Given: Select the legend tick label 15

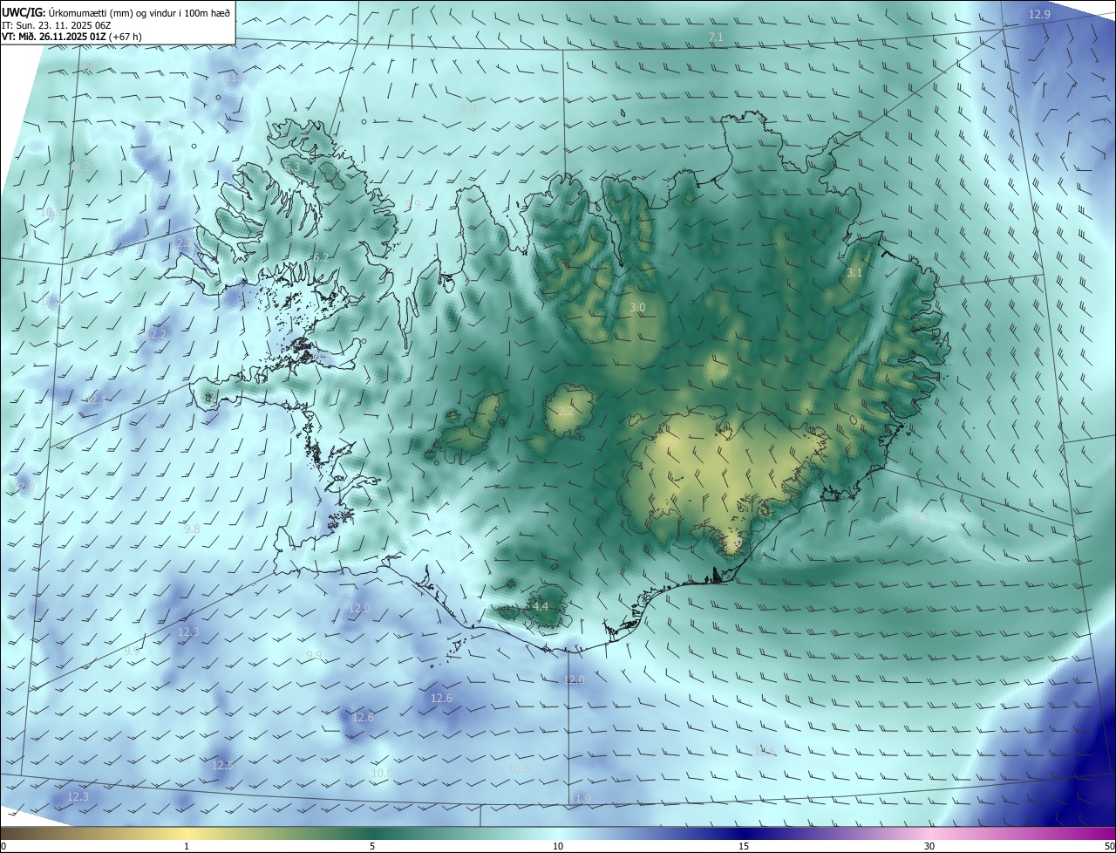Looking at the screenshot, I should (744, 846).
